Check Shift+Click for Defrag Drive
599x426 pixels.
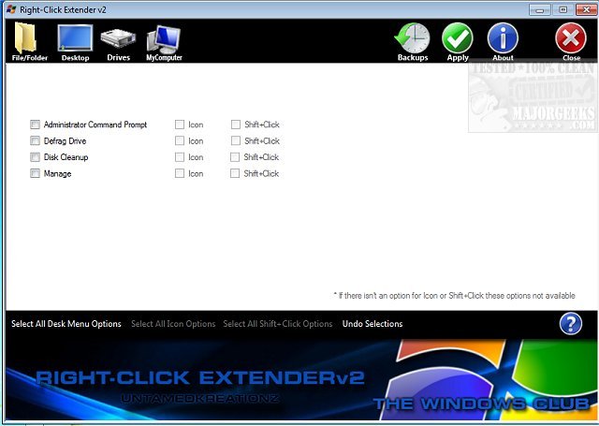click(x=236, y=141)
